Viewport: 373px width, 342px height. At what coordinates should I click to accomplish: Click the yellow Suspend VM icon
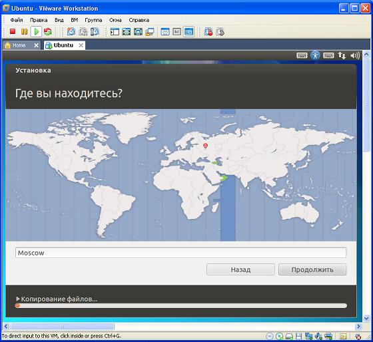pyautogui.click(x=24, y=32)
